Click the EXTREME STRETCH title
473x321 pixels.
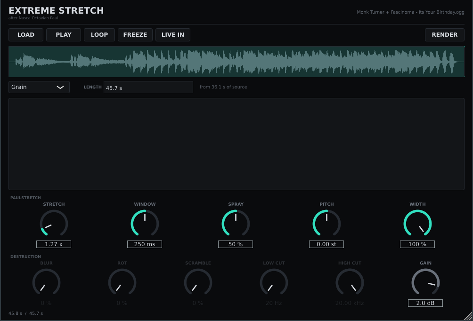tap(56, 10)
